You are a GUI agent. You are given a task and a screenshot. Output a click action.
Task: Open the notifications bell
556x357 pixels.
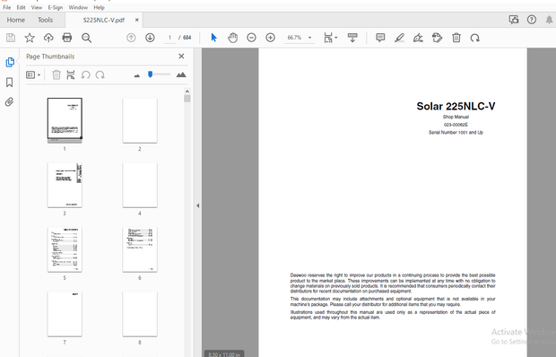coord(549,20)
